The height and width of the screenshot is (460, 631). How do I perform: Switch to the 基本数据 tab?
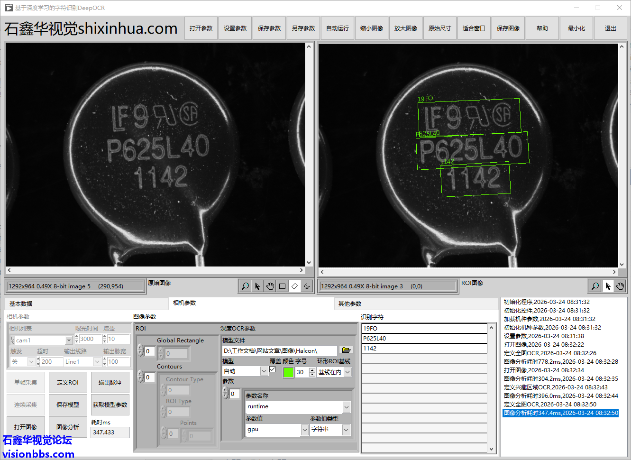[21, 304]
